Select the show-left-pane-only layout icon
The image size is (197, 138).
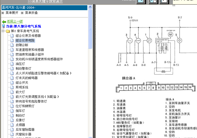[141, 2]
